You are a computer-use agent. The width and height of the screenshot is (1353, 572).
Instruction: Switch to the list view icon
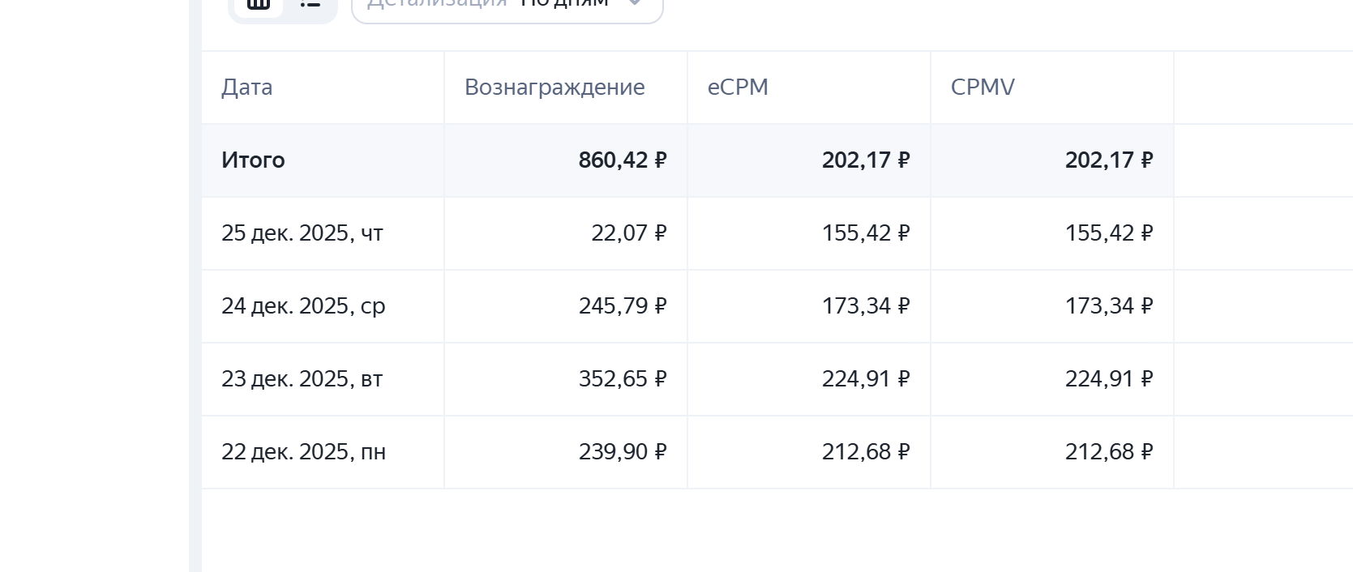tap(310, 5)
